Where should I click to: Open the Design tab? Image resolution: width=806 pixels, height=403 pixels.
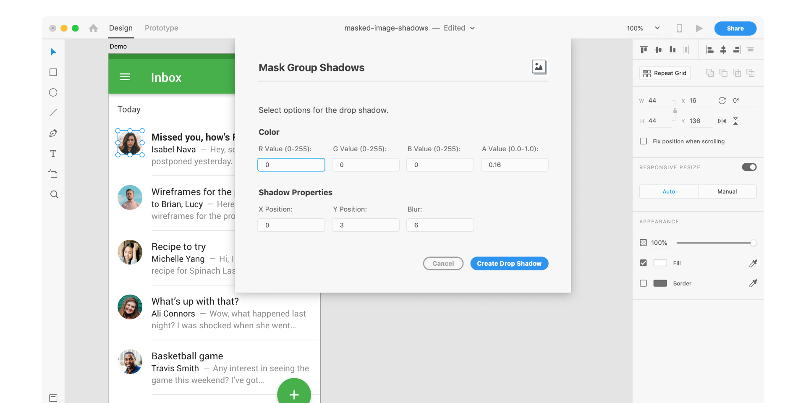click(120, 28)
